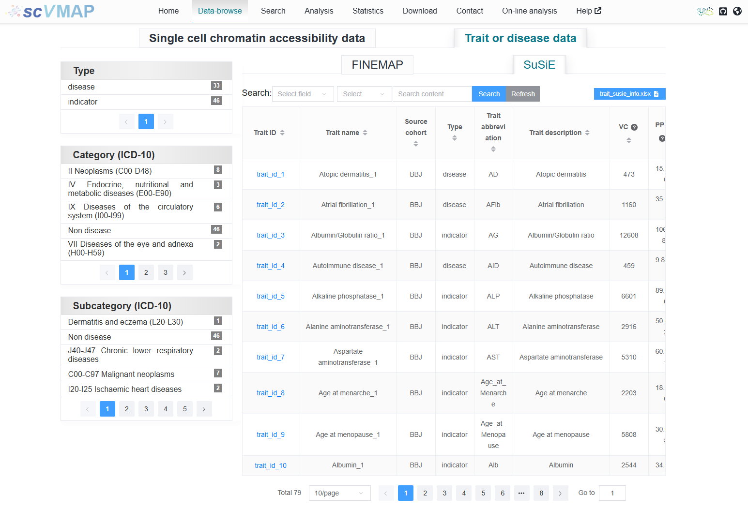Sort by Trait description arrows
The height and width of the screenshot is (509, 748).
pyautogui.click(x=587, y=133)
